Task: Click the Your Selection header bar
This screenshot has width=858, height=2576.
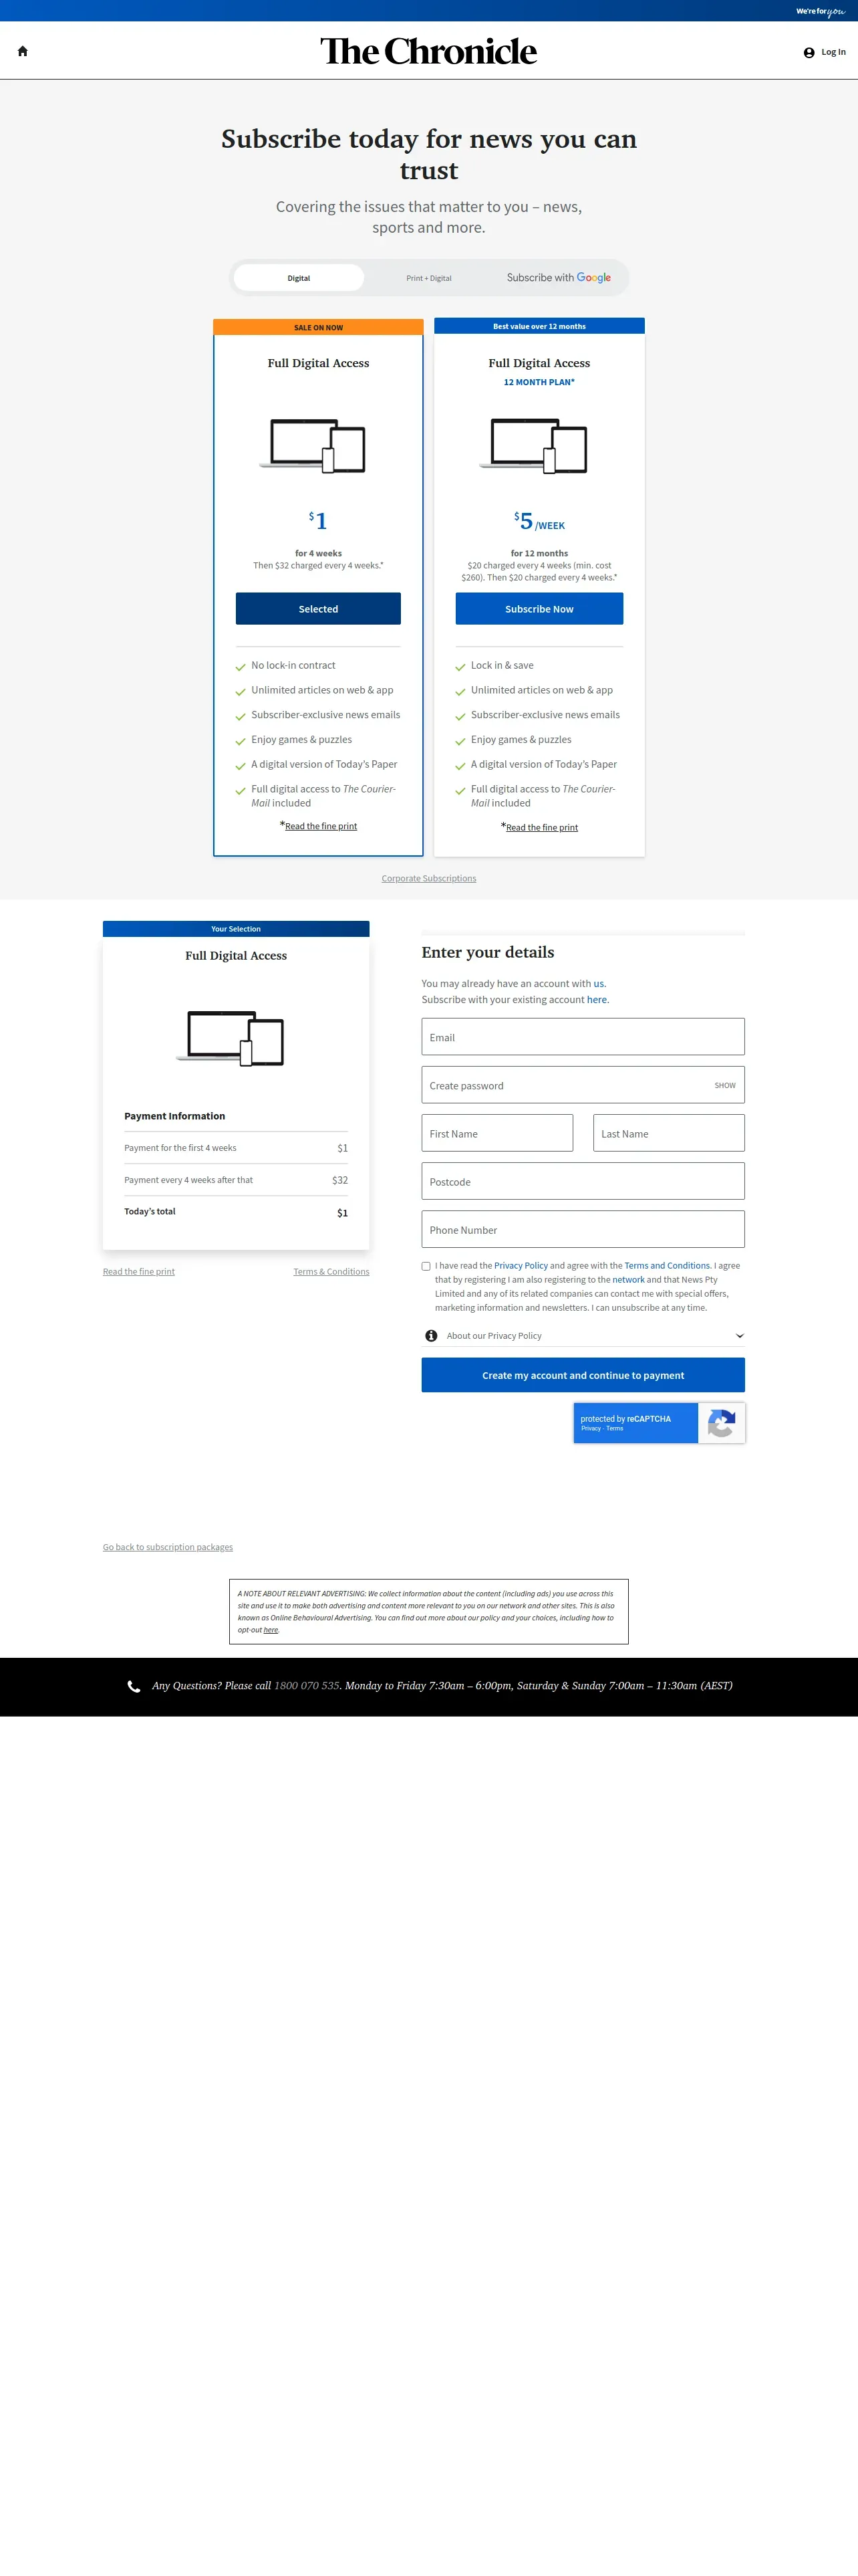Action: [236, 929]
